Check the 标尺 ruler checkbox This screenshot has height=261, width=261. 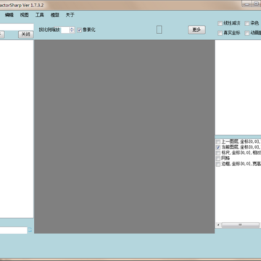pyautogui.click(x=218, y=153)
